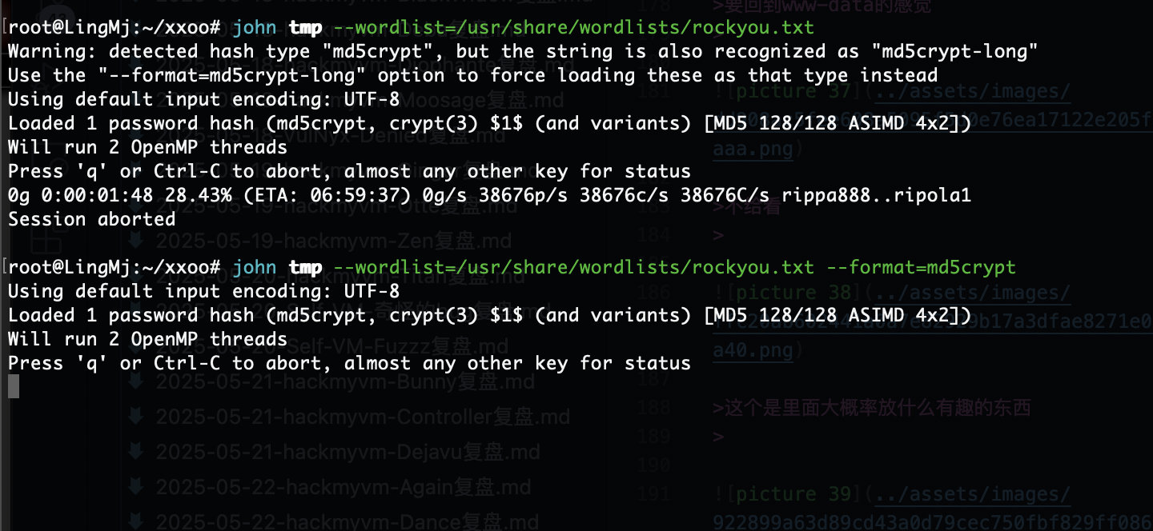Select 2025-05-21-hackmyvm-Controller复盘.md in file list
This screenshot has height=531, width=1153.
point(363,417)
